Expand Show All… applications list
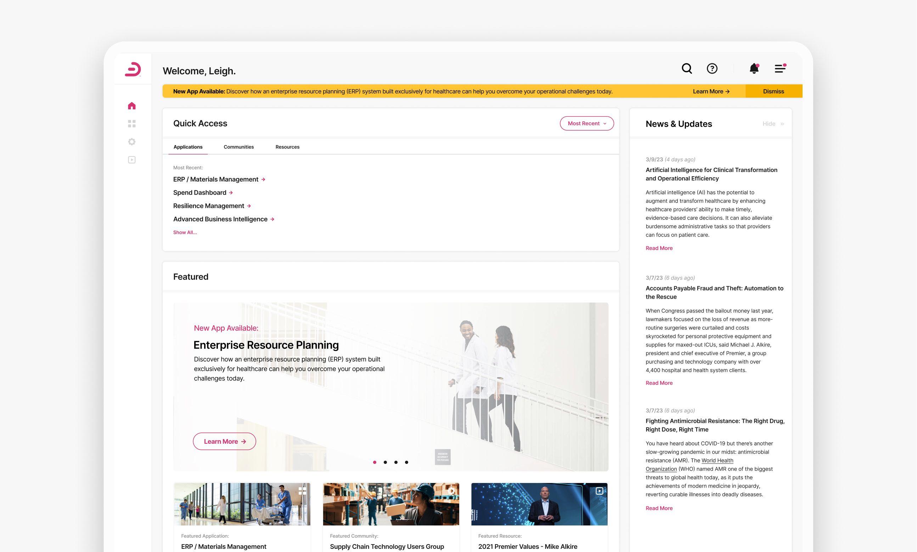 (x=185, y=232)
